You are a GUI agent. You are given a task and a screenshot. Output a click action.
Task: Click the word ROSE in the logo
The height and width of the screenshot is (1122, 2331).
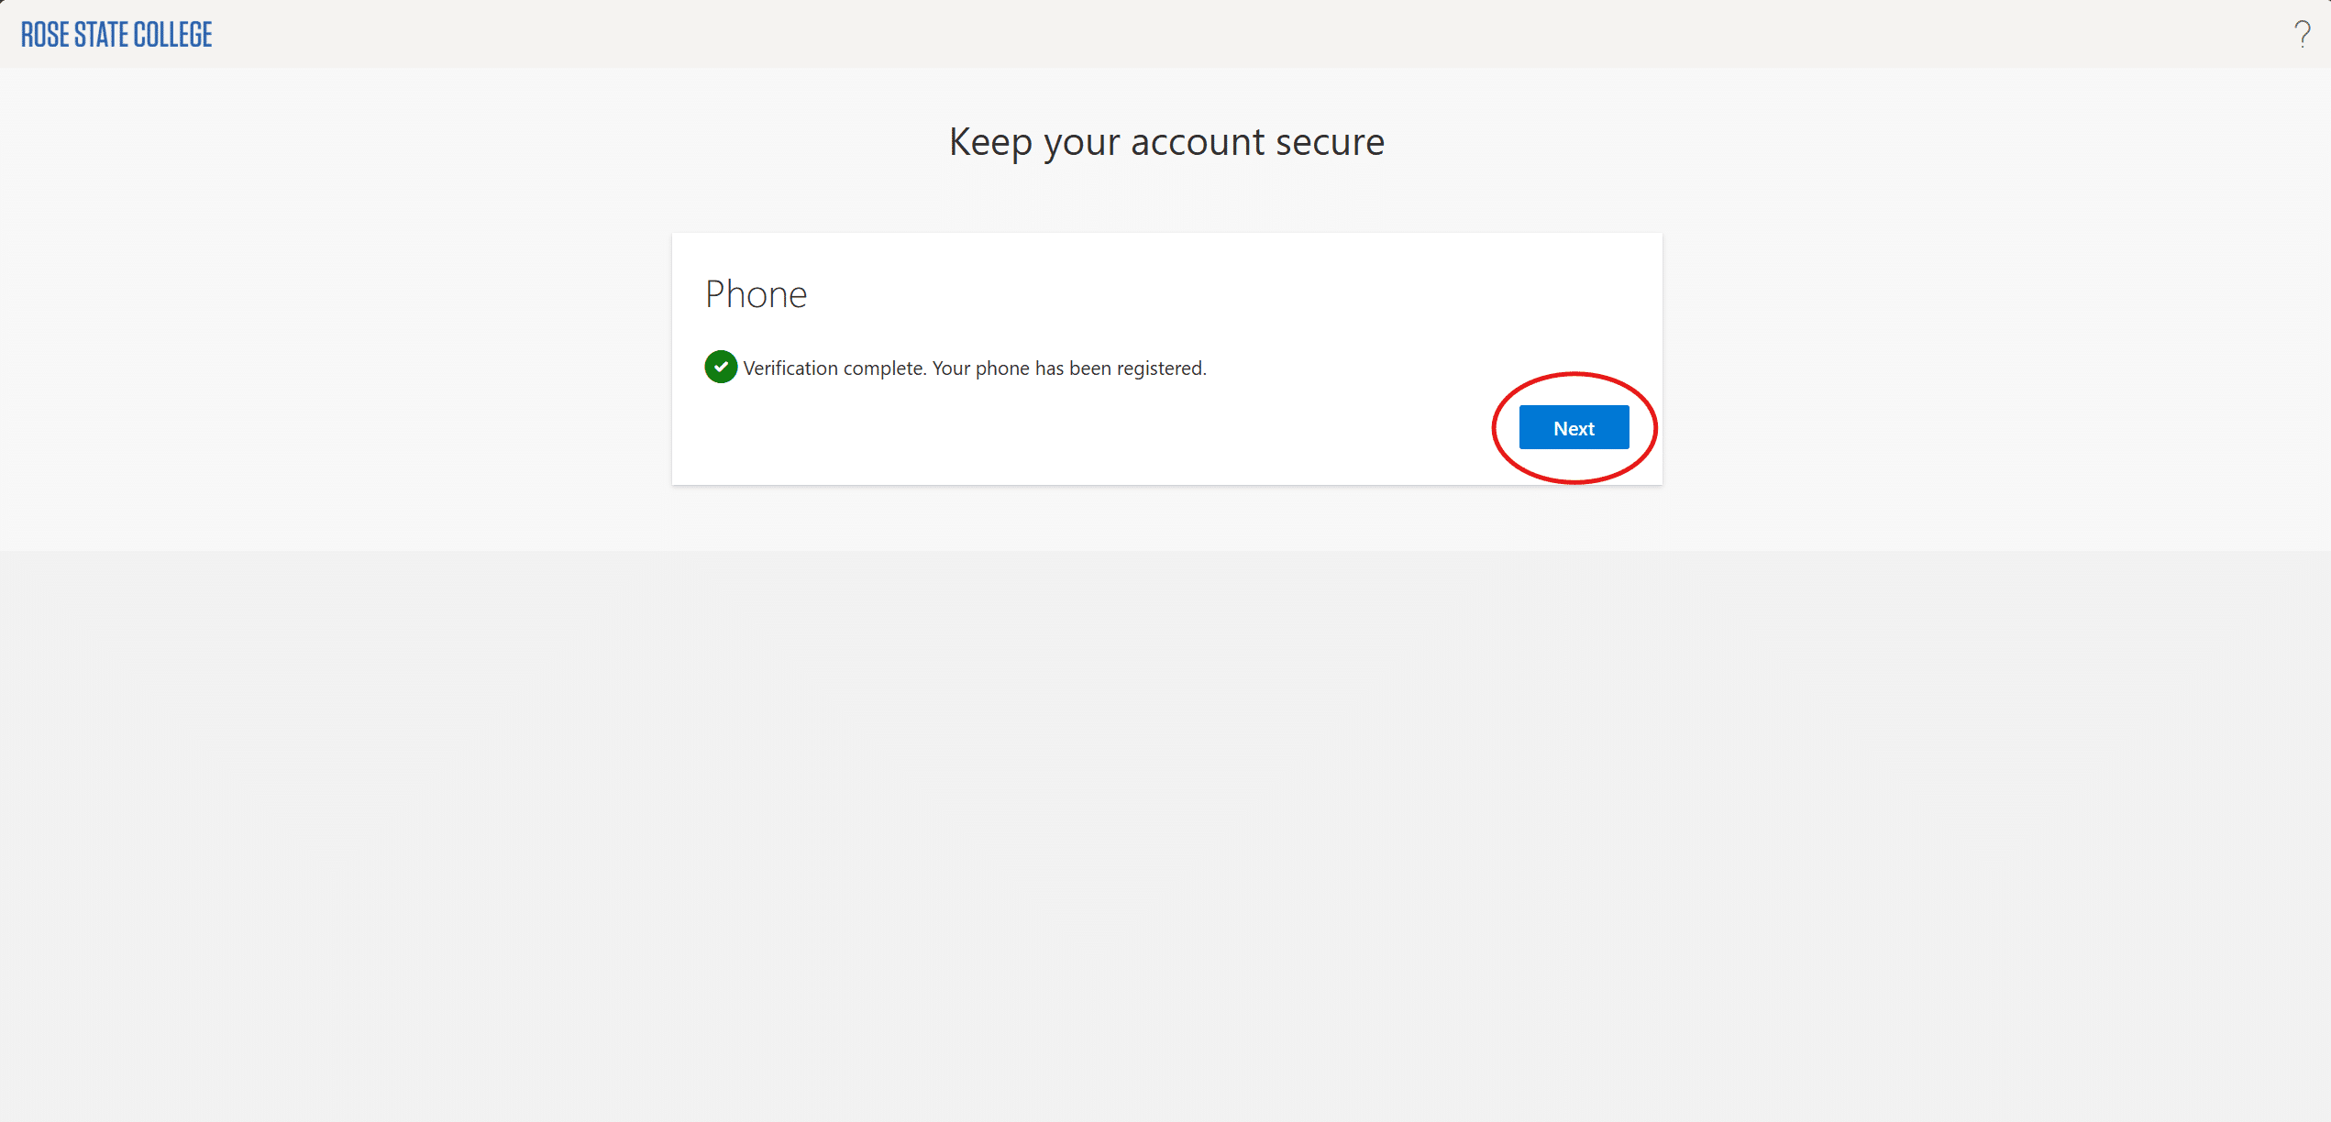pos(45,35)
